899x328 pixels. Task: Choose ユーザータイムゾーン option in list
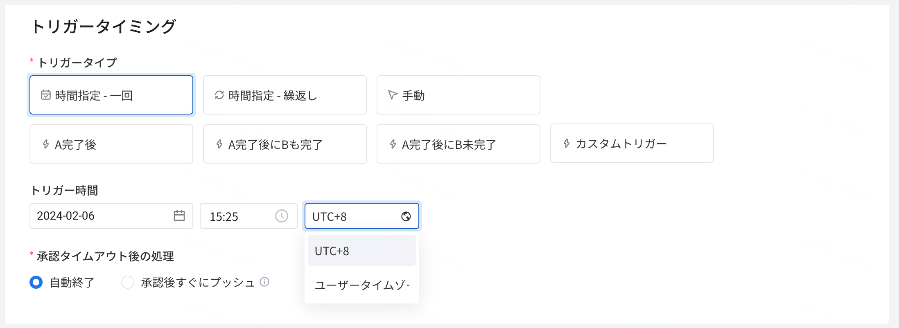pyautogui.click(x=362, y=285)
